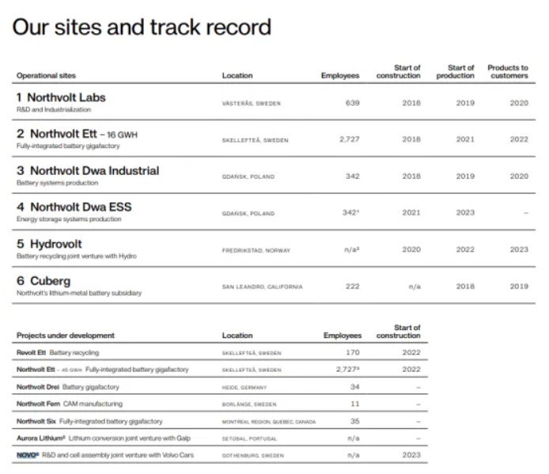
Task: Select 'Northvolt Drei Battery gigafactory' row label
Action: 67,387
